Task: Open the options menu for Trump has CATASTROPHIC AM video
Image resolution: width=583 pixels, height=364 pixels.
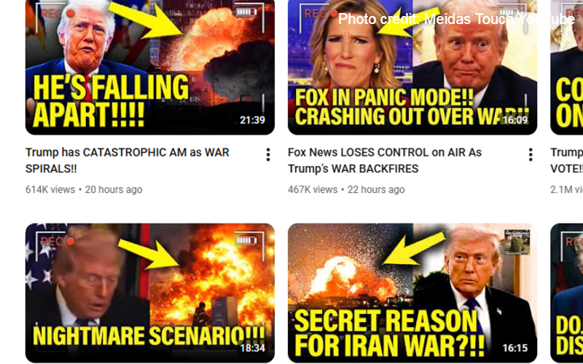Action: [x=268, y=154]
